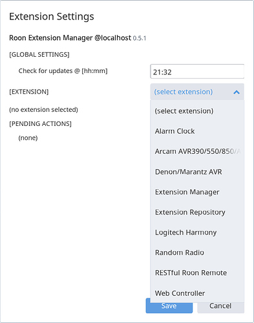
Task: Click the Roon Extension Manager @localhost title
Action: (x=70, y=38)
